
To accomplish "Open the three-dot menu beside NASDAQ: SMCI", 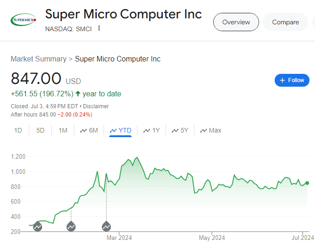I will pos(99,28).
